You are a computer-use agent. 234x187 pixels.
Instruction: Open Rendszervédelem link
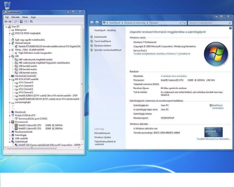103,46
